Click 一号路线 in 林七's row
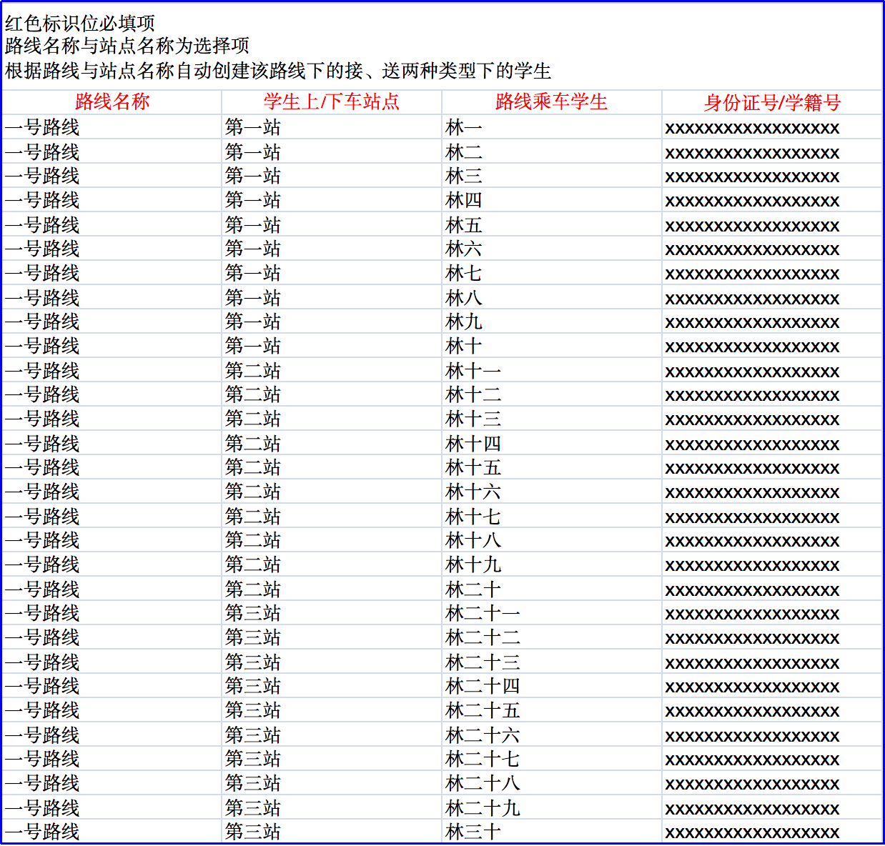This screenshot has height=846, width=885. 112,273
